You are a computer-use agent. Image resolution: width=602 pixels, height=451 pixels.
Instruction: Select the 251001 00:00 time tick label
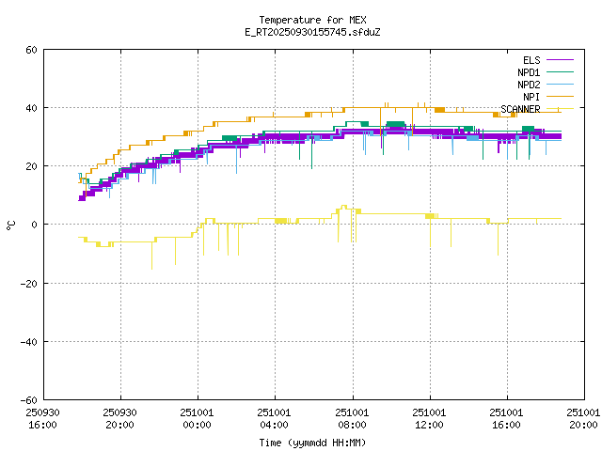(198, 418)
